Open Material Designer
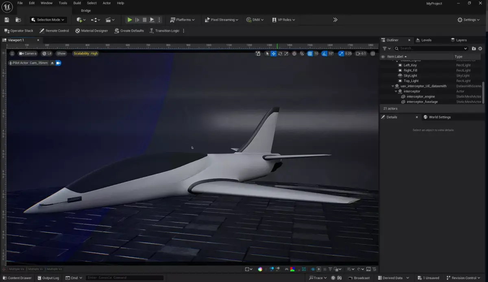Screen dimensions: 488x282 pyautogui.click(x=91, y=31)
